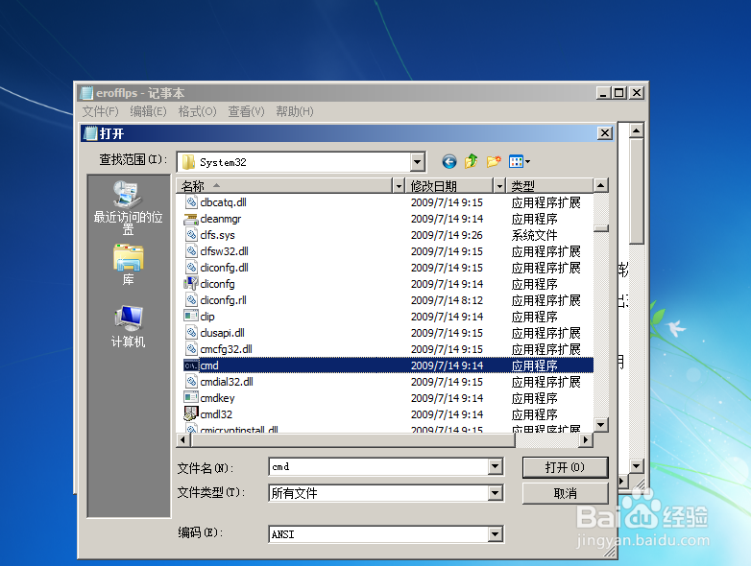Close the Open dialog
This screenshot has width=751, height=566.
[x=605, y=133]
